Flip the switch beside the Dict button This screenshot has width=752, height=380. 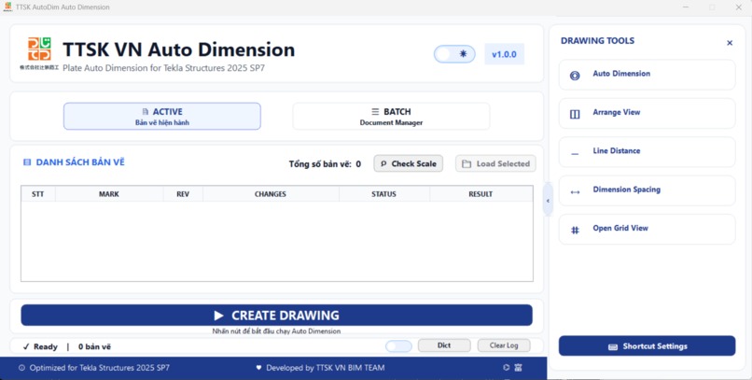(x=398, y=346)
